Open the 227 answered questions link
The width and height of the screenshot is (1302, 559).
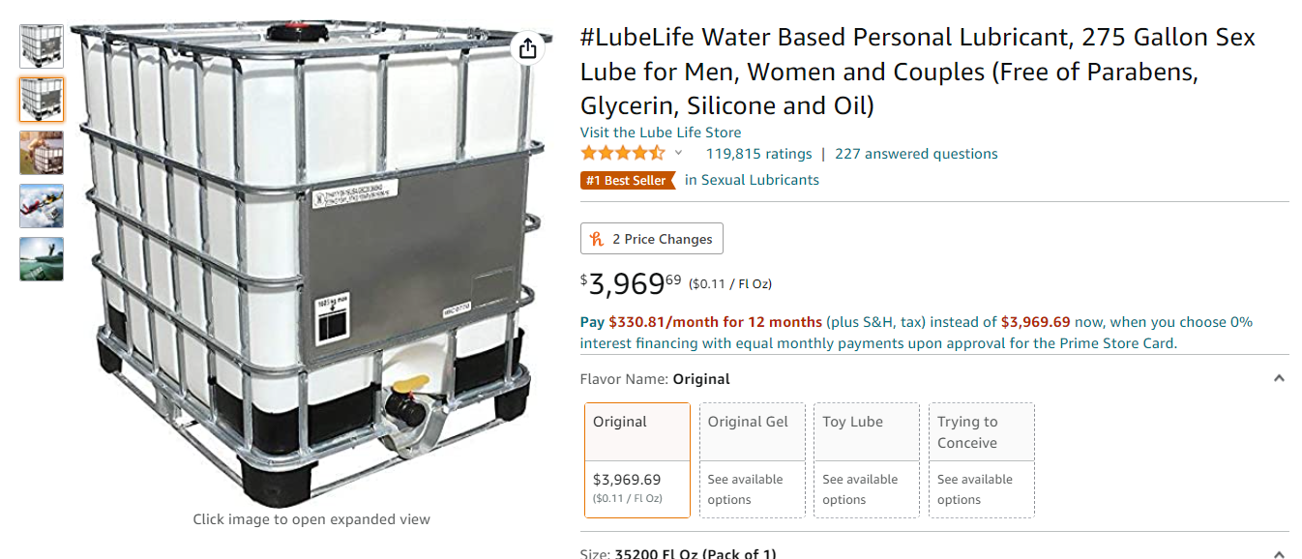pos(916,154)
